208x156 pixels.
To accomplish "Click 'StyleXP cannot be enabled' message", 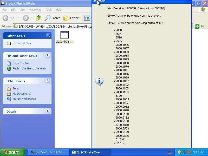I will click(134, 16).
